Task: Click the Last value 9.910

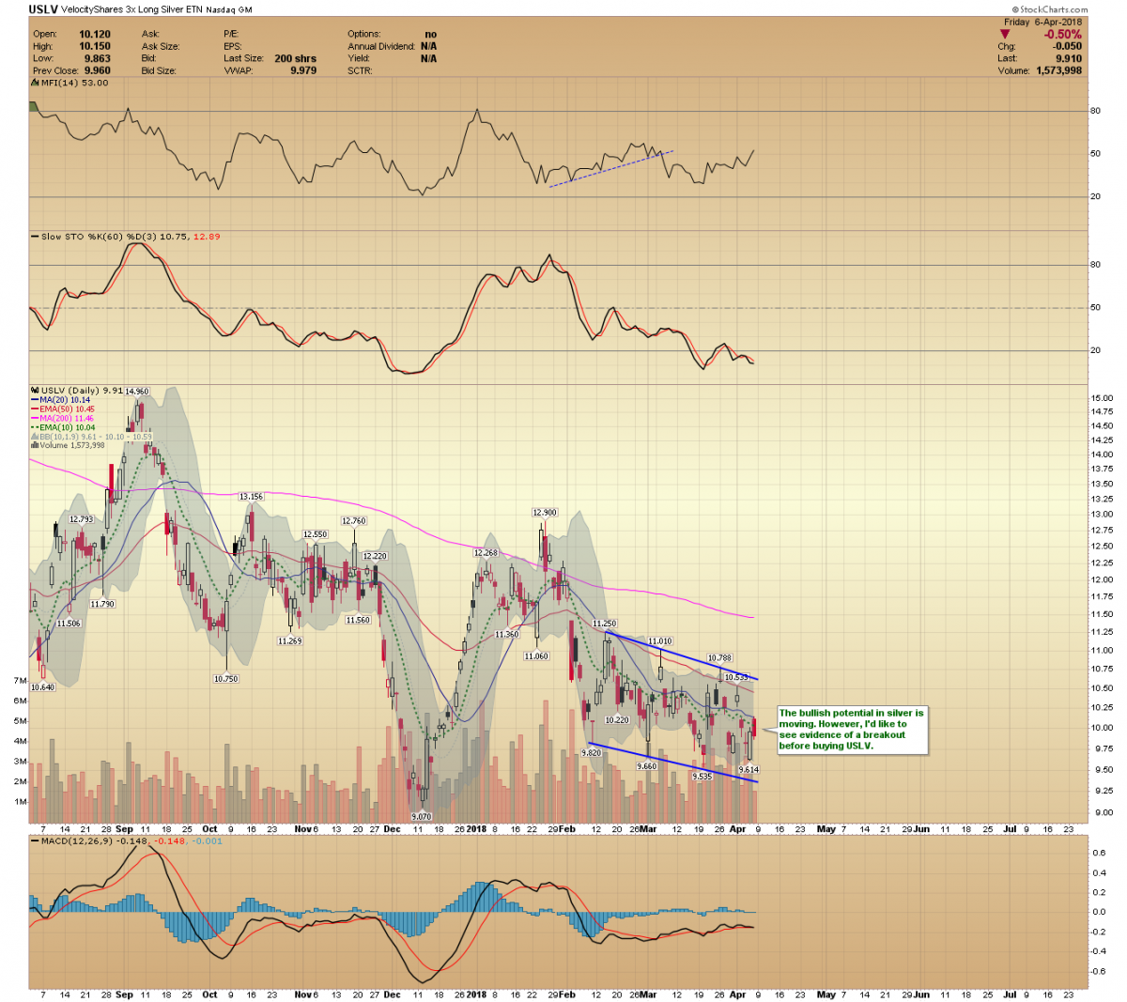Action: [1069, 58]
